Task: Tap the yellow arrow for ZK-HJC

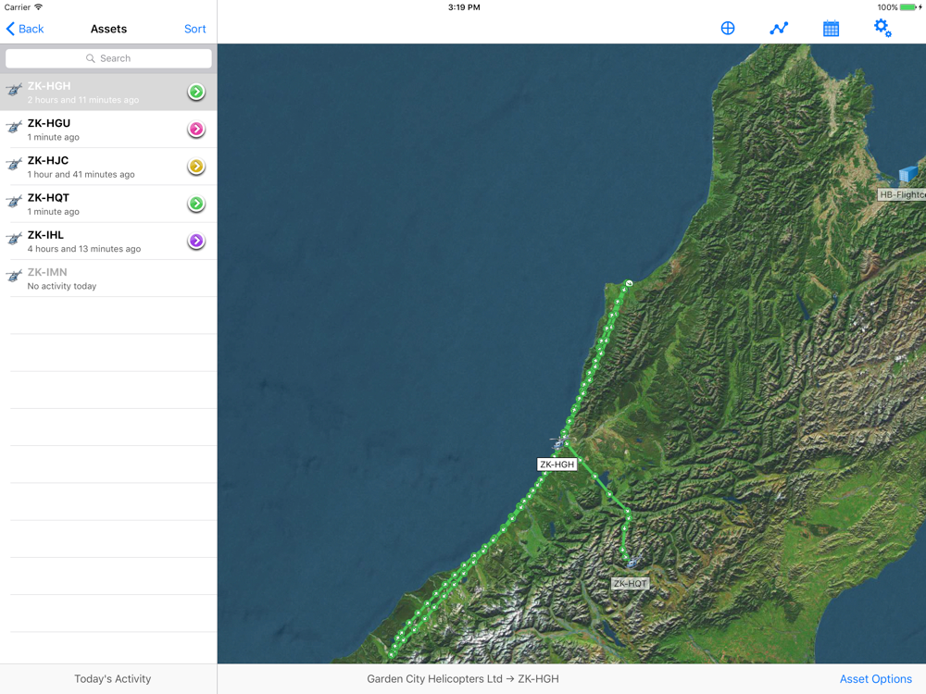Action: click(196, 166)
